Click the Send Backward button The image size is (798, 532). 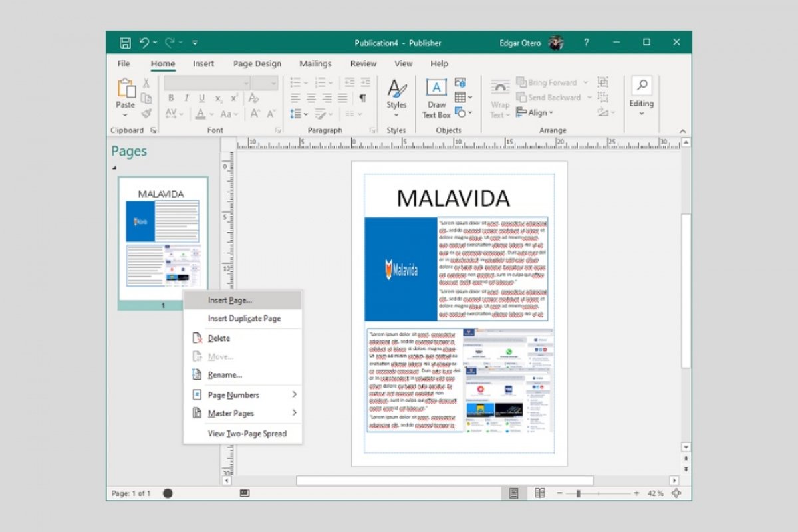coord(549,98)
